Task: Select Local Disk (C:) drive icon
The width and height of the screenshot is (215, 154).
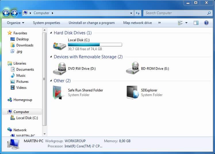Action: (x=60, y=46)
